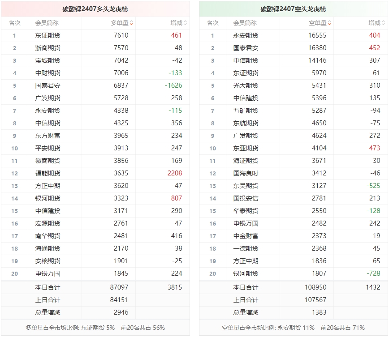Viewport: 389px width, 337px height.
Task: Select 南华期货 row name
Action: (48, 236)
